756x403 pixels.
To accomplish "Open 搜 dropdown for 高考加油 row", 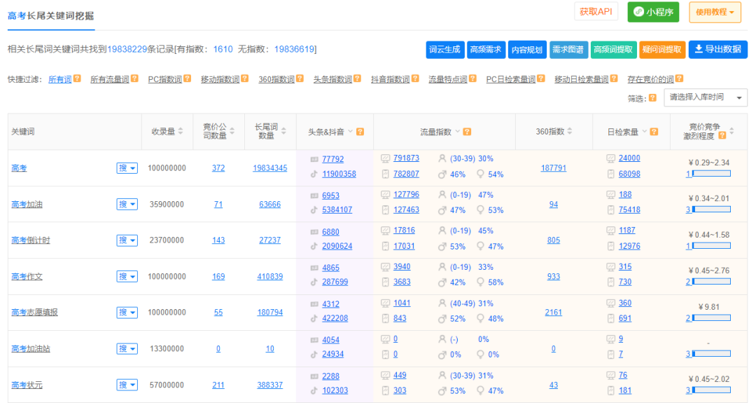I will 127,204.
